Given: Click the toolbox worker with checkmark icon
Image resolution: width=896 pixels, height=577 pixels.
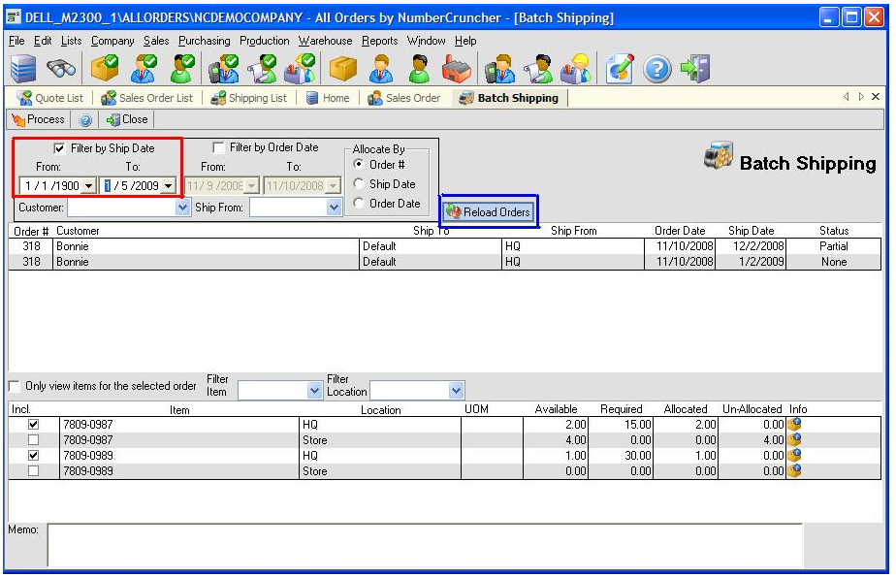Looking at the screenshot, I should [300, 69].
